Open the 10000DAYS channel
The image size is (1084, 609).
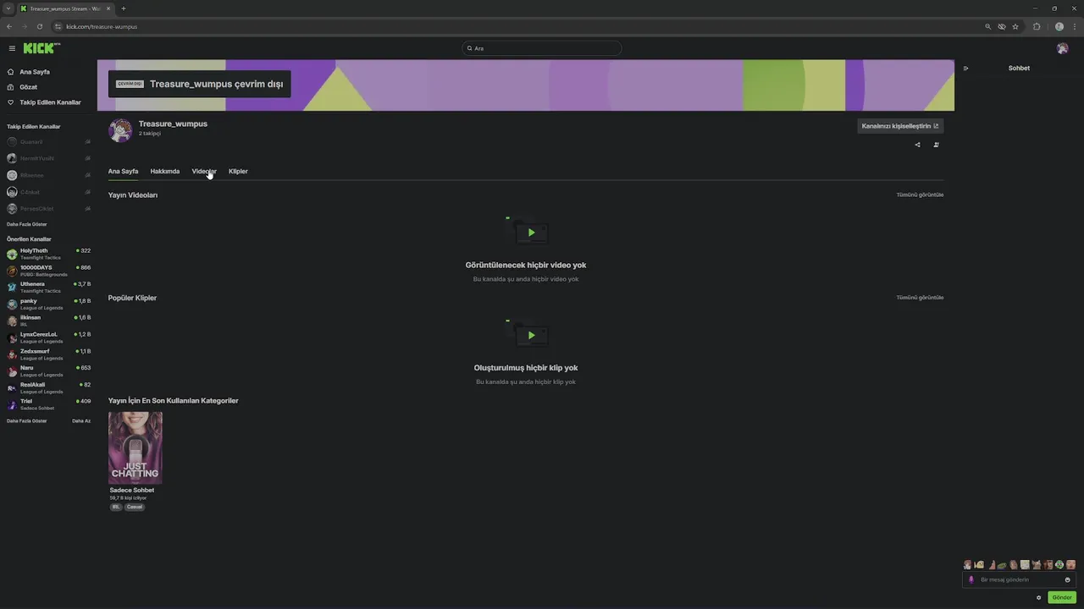(x=48, y=271)
